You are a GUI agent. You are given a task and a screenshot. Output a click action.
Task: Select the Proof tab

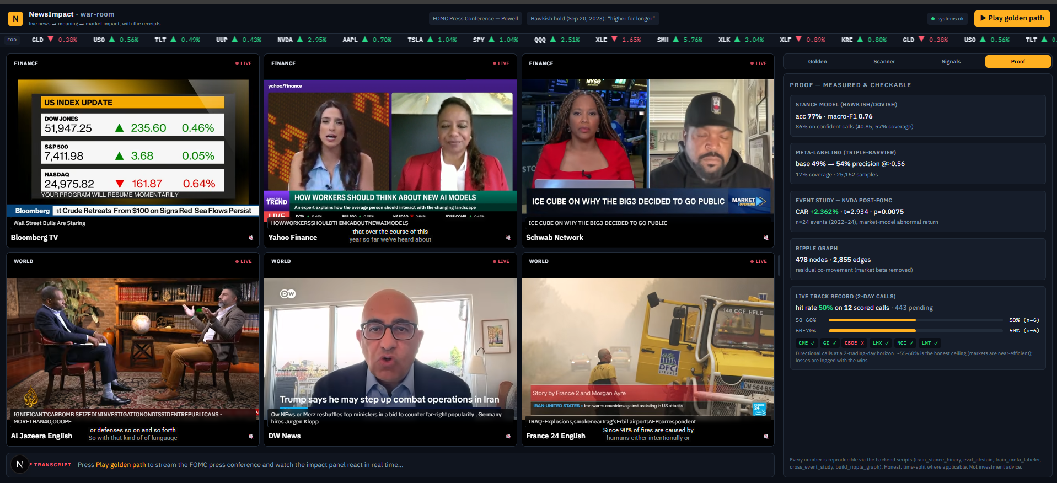1018,62
